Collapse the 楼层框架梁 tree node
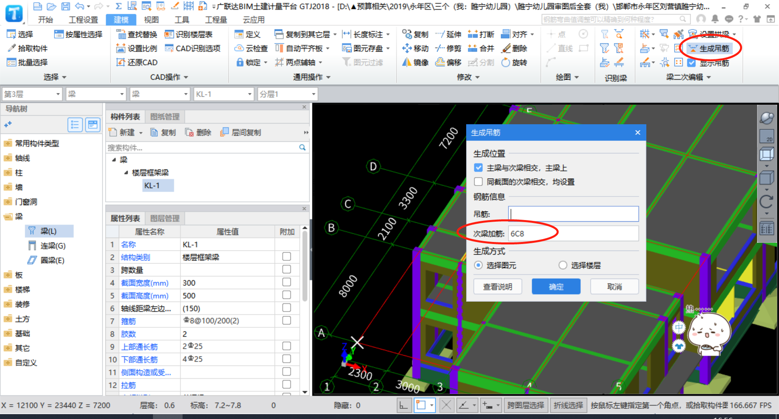The width and height of the screenshot is (779, 419). 126,173
